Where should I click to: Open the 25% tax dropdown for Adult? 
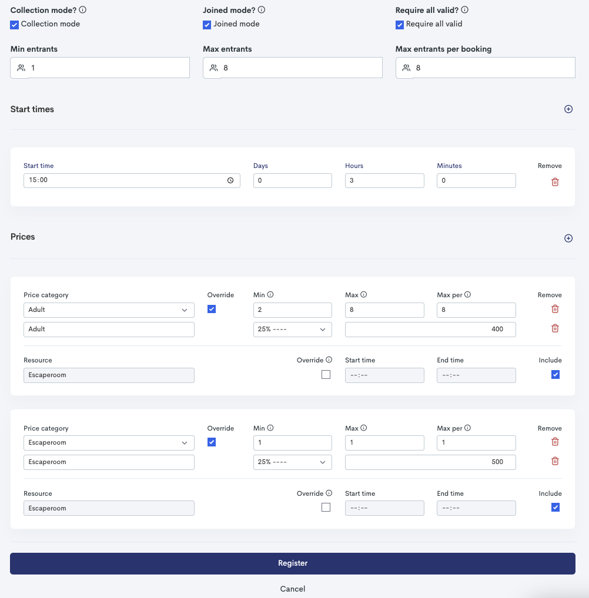tap(292, 330)
